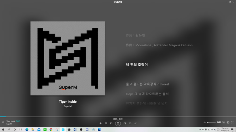Click the SuperM album cover art

pyautogui.click(x=68, y=58)
